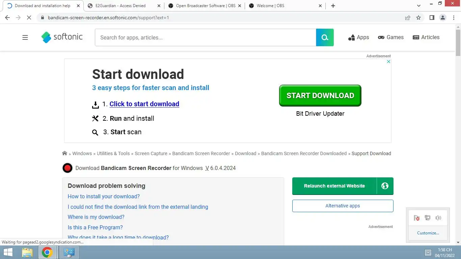The height and width of the screenshot is (259, 461).
Task: Click Customize... in the tray popup
Action: point(428,233)
